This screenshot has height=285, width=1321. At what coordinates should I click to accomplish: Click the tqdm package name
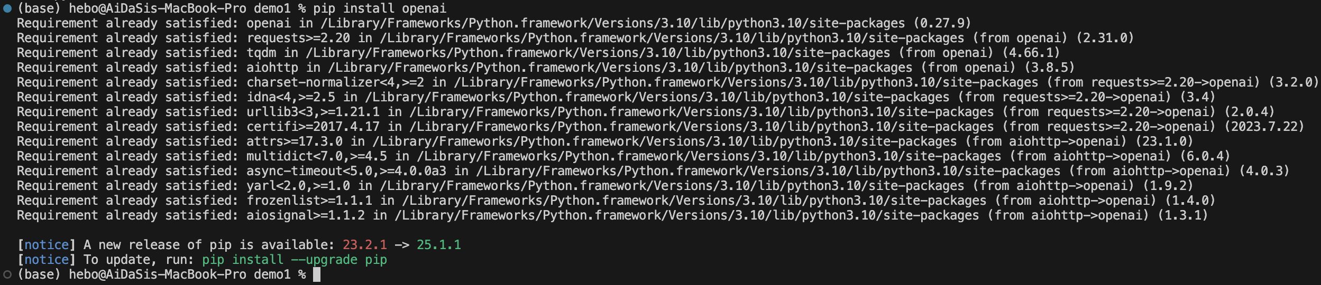261,53
